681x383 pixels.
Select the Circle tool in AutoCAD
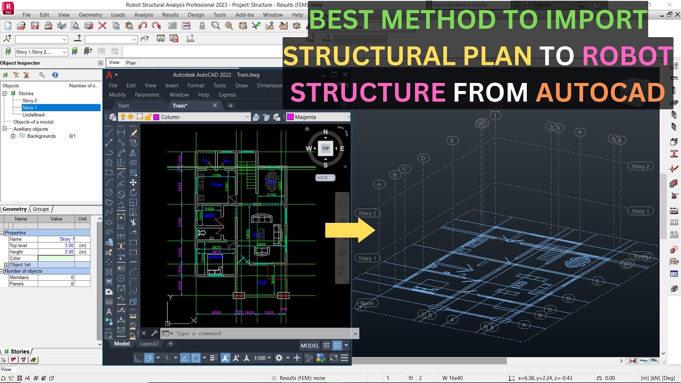(x=109, y=192)
